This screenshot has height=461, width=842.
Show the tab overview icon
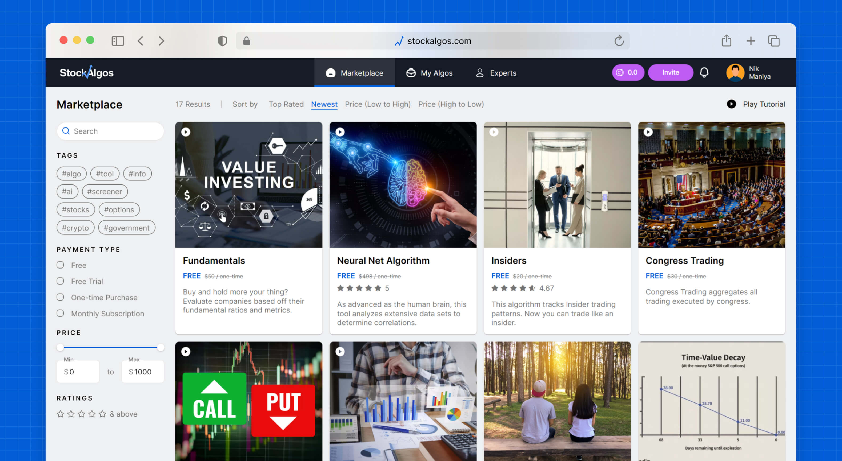coord(774,41)
